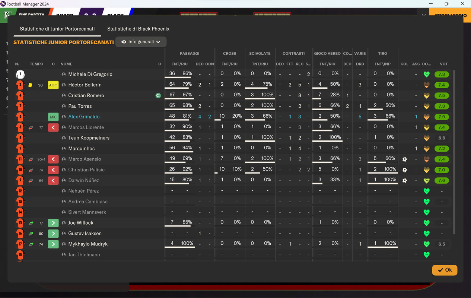Click substituted-off arrow for Marcos Llorente

coord(53,127)
